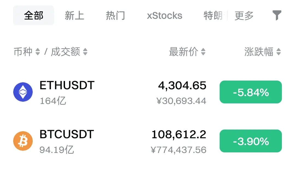Click the 最新价 column header
This screenshot has height=169, width=295.
point(184,52)
